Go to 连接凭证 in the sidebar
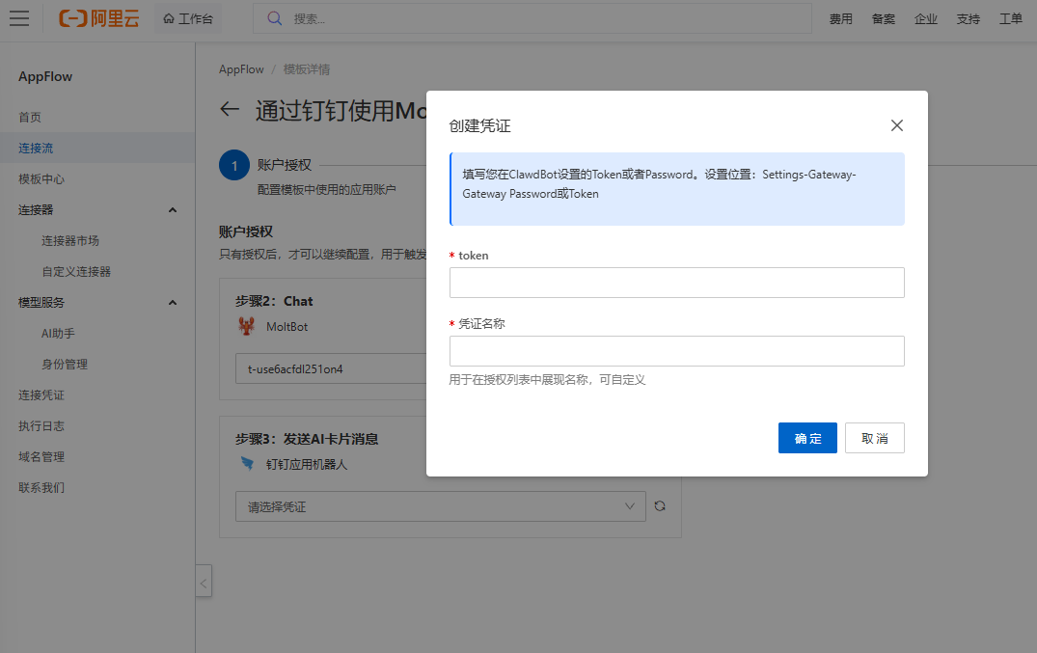 (41, 395)
